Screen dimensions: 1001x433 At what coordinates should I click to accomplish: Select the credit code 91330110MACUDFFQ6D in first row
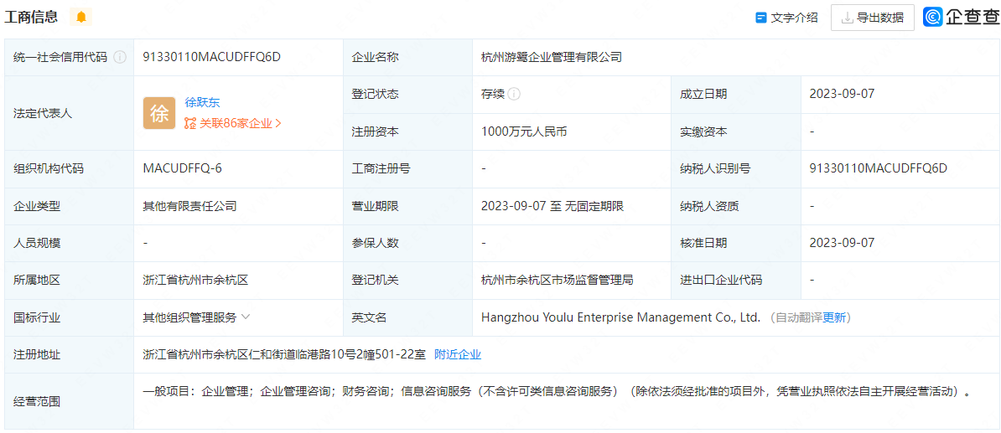click(212, 57)
